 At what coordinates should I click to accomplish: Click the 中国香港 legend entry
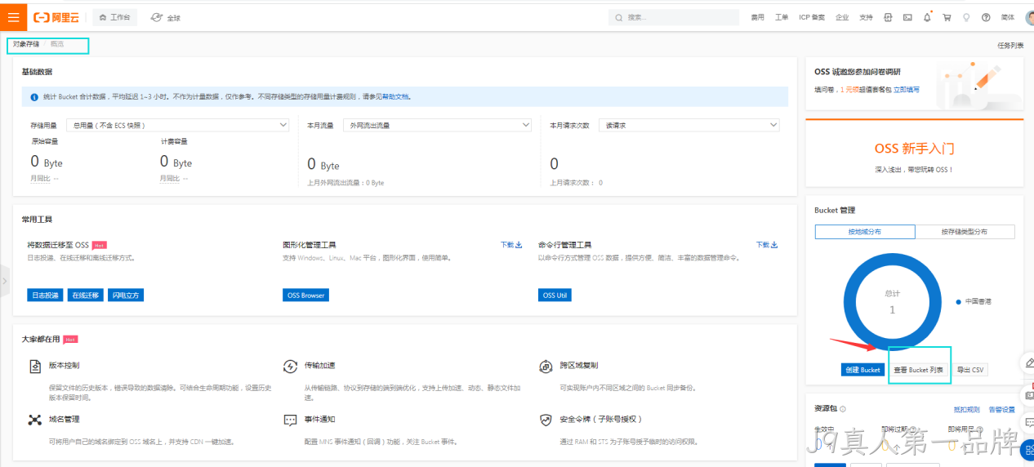pos(974,301)
